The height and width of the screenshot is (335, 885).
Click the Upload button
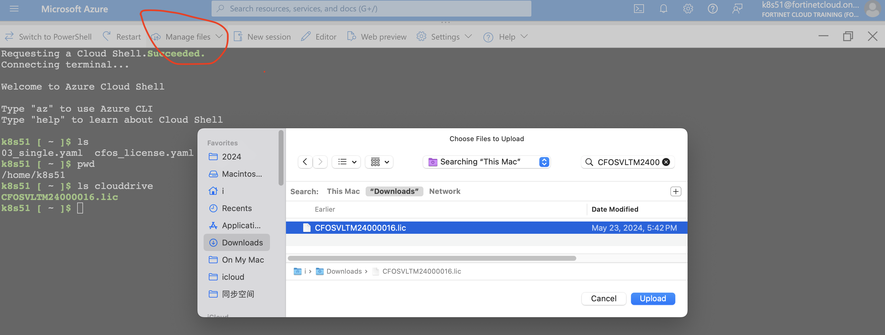[653, 298]
